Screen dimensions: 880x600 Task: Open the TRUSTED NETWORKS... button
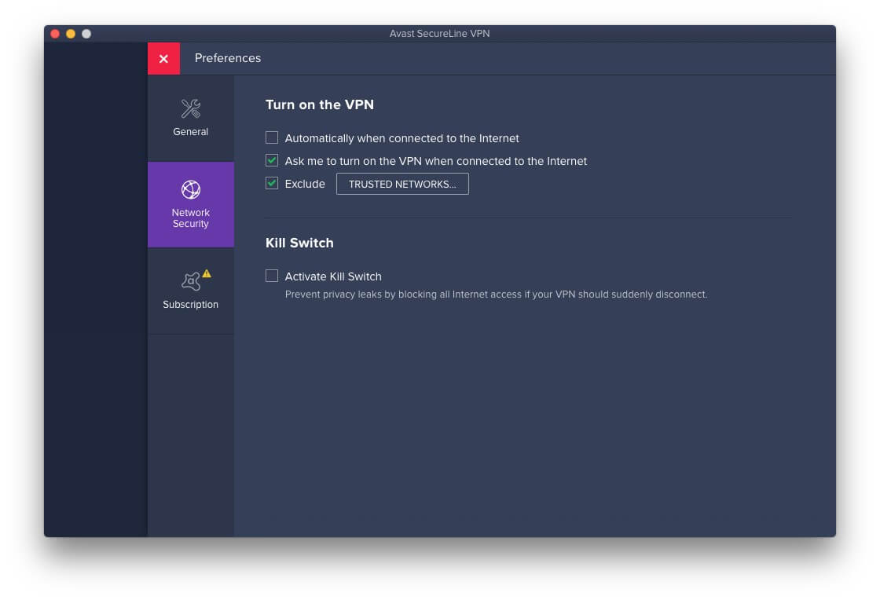click(x=402, y=184)
